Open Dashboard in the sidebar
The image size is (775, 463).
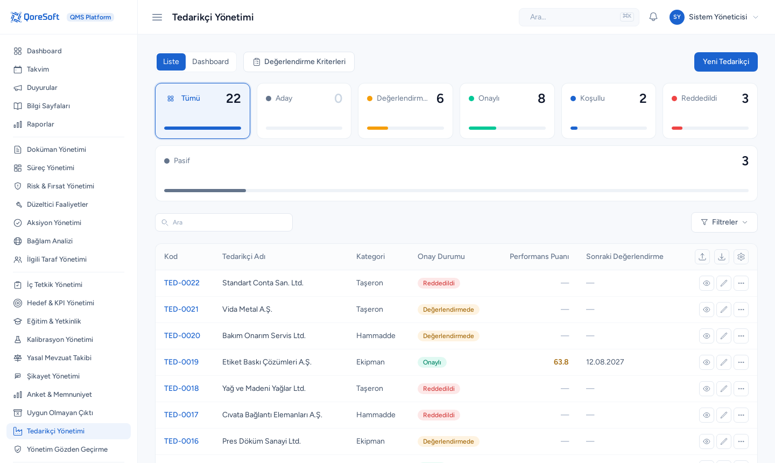pyautogui.click(x=68, y=51)
